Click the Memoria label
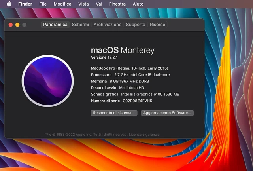 click(x=99, y=81)
